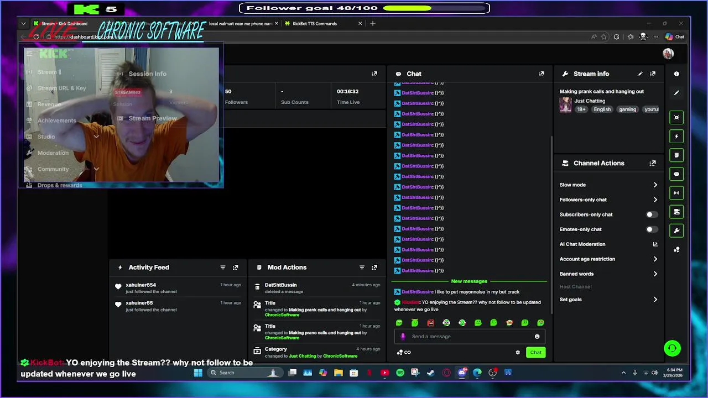
Task: Switch to the Walmart search browser tab
Action: tap(241, 24)
